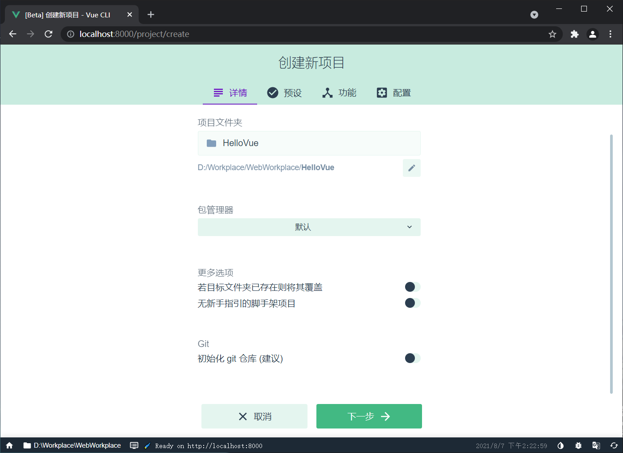This screenshot has width=623, height=453.
Task: Click the 下一步 next button
Action: [369, 416]
